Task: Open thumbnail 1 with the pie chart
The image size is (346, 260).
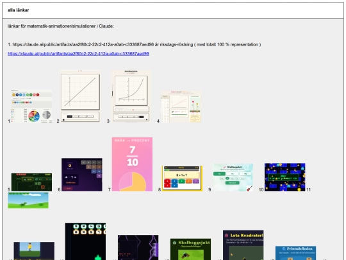Action: [x=31, y=106]
